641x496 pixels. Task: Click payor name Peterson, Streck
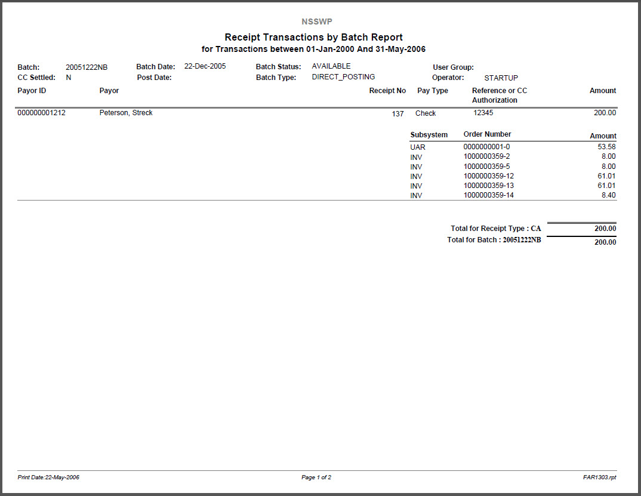tap(126, 113)
